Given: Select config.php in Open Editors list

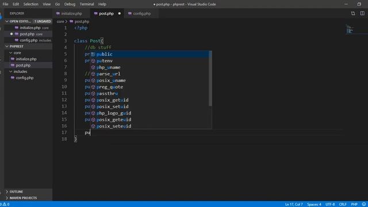Looking at the screenshot, I should 28,40.
